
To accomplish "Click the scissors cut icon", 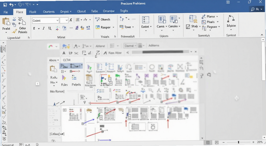I will pos(14,19).
